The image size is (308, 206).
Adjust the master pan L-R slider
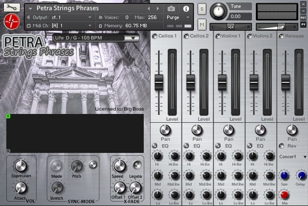pyautogui.click(x=231, y=27)
